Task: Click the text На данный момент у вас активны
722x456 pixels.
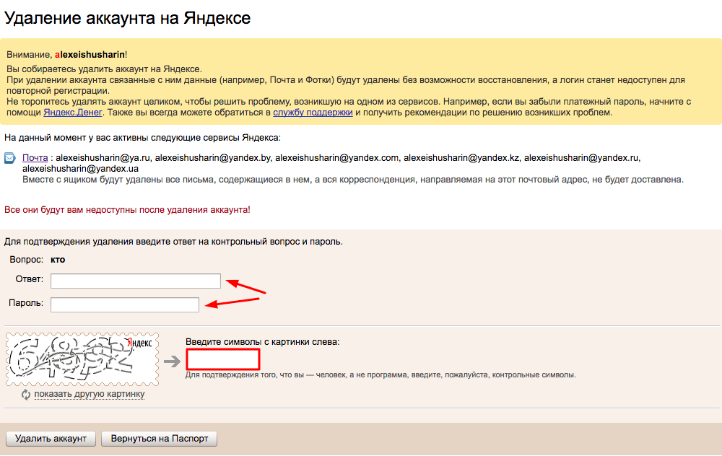Action: 142,138
